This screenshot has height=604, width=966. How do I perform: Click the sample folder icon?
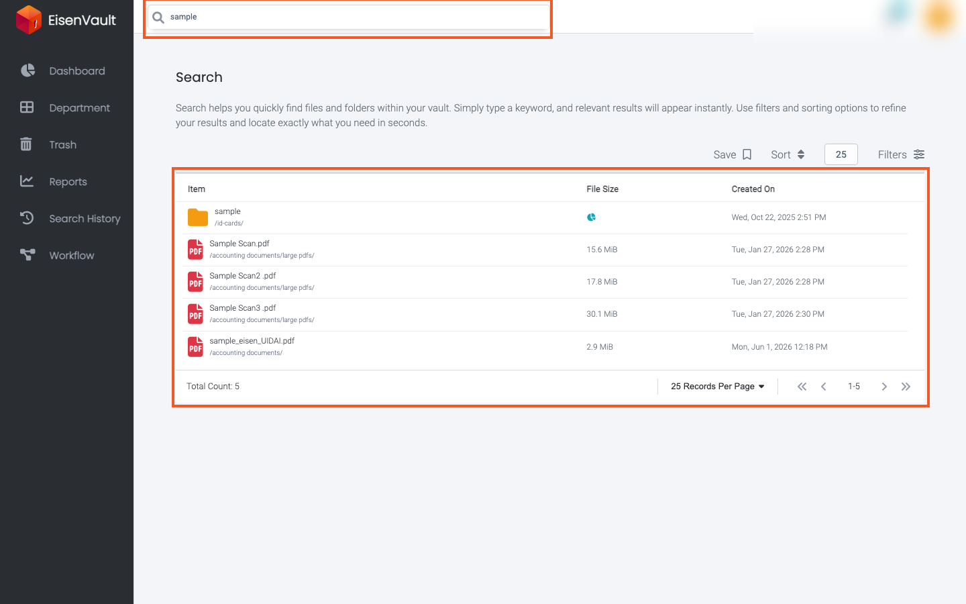[198, 217]
